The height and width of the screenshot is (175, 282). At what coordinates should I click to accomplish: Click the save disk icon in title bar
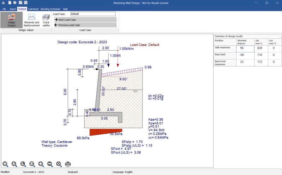coord(20,2)
